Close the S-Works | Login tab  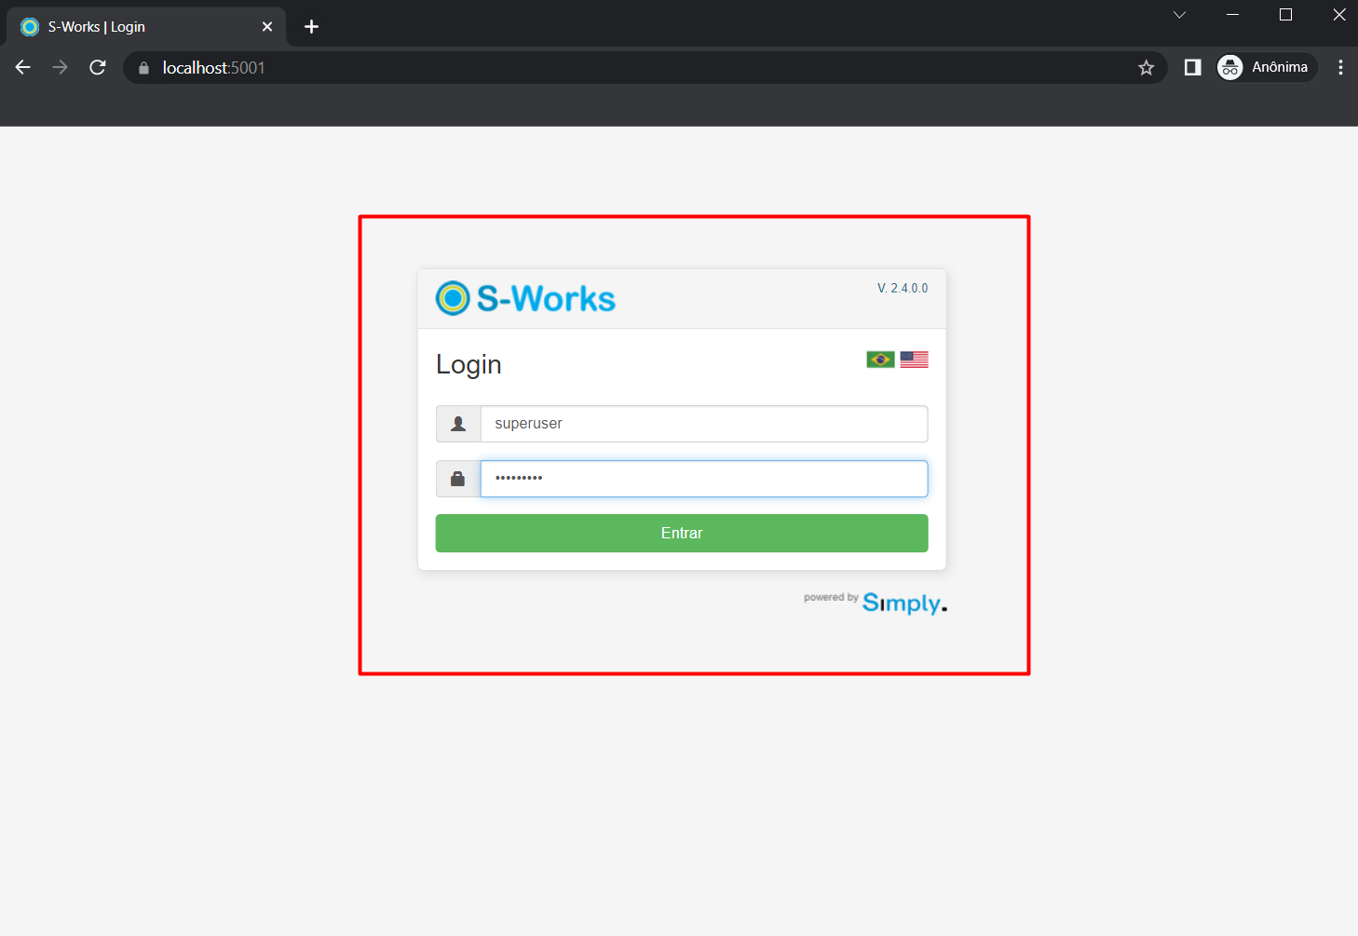click(x=267, y=27)
